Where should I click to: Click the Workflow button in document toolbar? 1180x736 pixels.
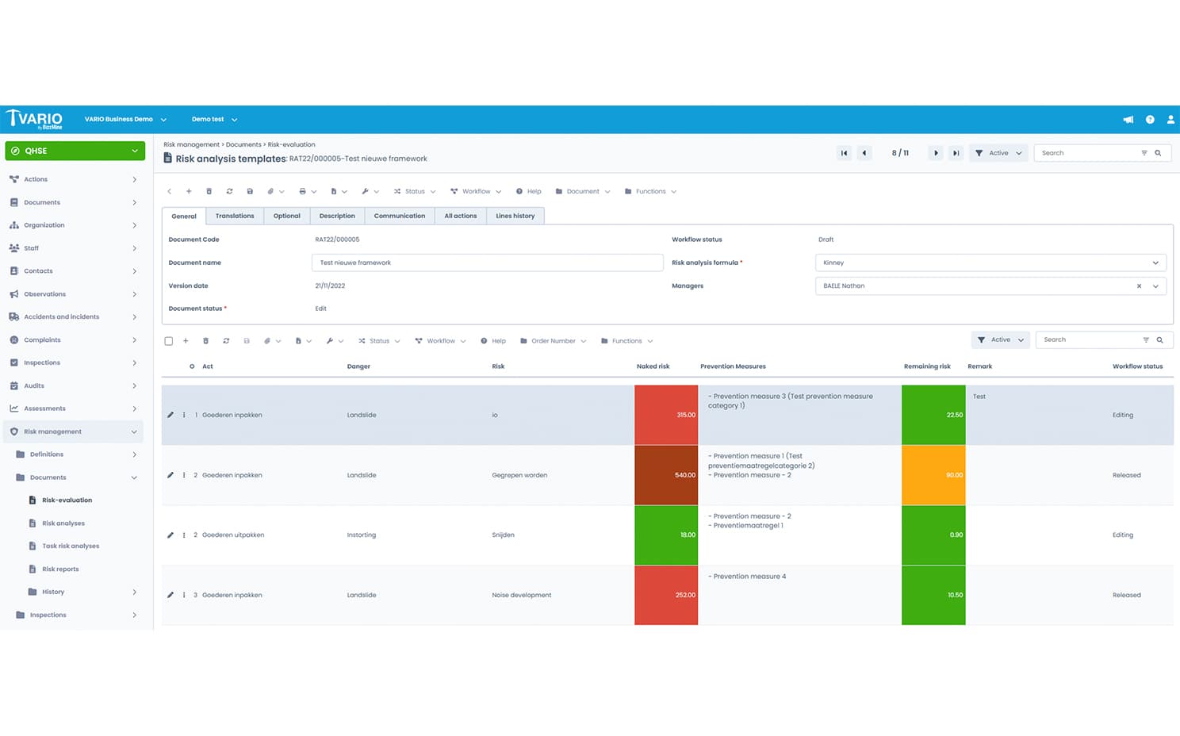476,191
